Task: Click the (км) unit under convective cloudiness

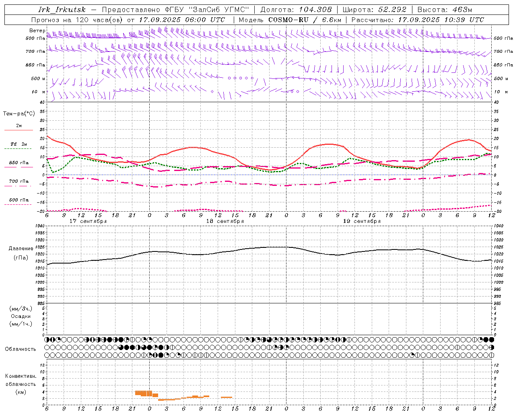Action: tap(21, 392)
